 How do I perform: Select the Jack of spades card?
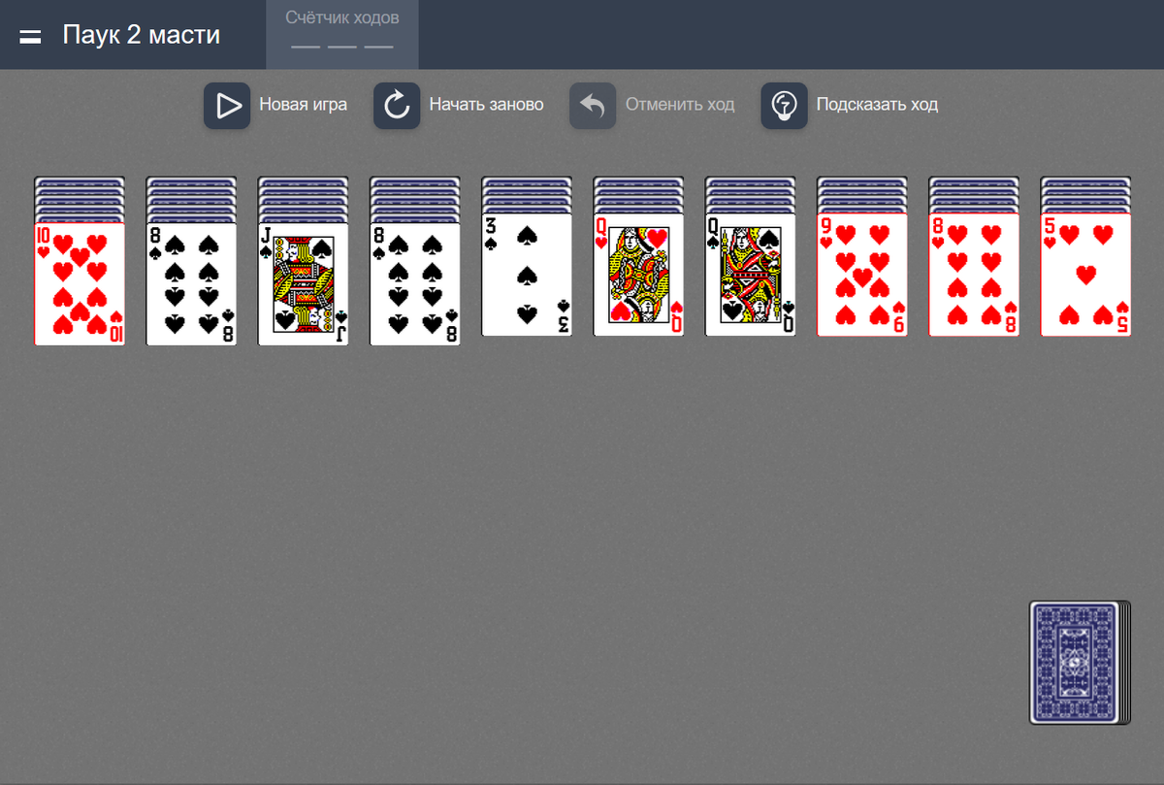[303, 283]
